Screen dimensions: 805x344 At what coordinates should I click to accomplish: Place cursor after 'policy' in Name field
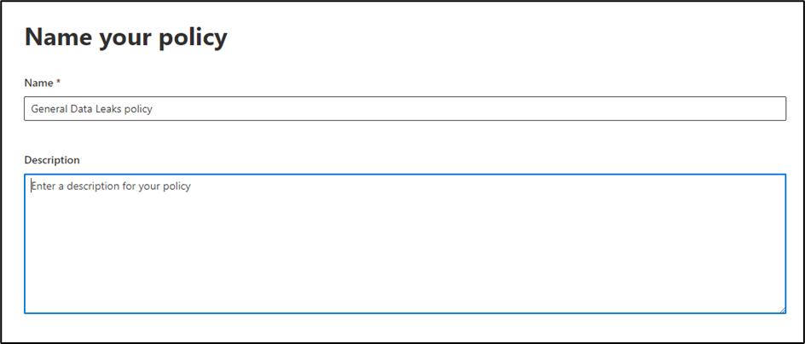tap(153, 109)
